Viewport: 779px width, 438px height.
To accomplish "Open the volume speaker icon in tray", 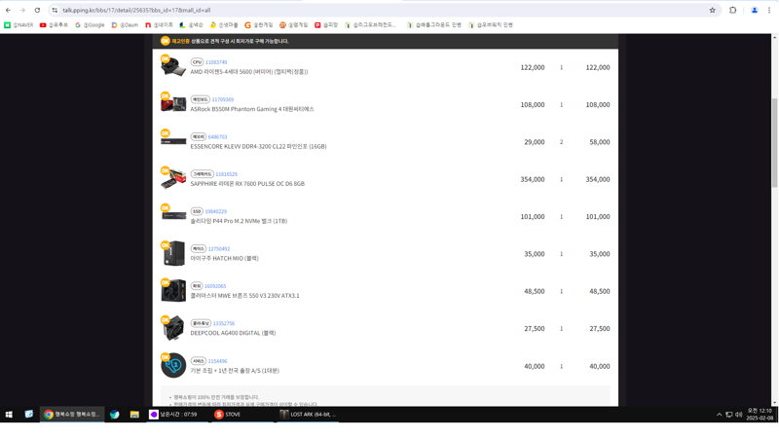I will click(739, 415).
